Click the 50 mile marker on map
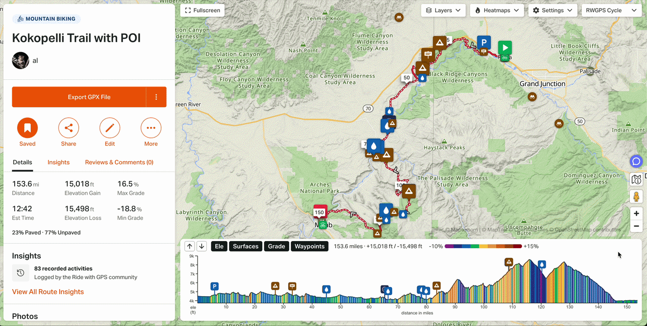The image size is (647, 326). 406,78
